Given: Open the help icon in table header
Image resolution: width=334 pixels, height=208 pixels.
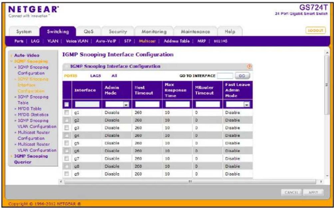Looking at the screenshot, I should (249, 66).
